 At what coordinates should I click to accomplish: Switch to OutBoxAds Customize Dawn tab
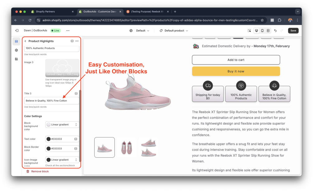click(x=100, y=12)
